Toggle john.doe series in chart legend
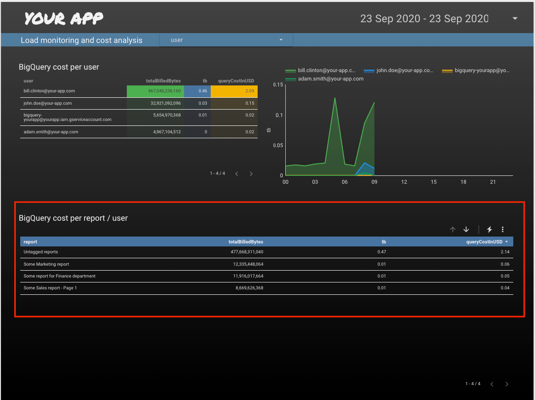This screenshot has width=535, height=400. pos(399,71)
